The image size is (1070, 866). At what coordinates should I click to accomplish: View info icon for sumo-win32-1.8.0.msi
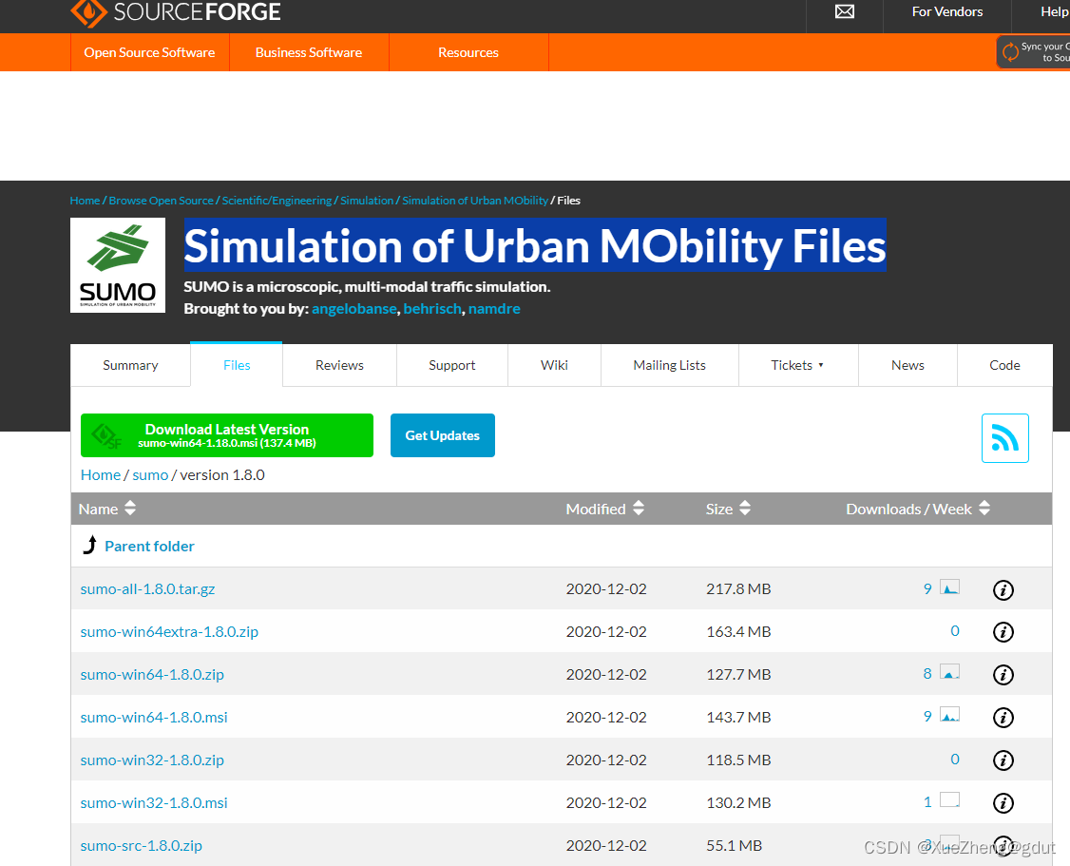tap(1003, 803)
